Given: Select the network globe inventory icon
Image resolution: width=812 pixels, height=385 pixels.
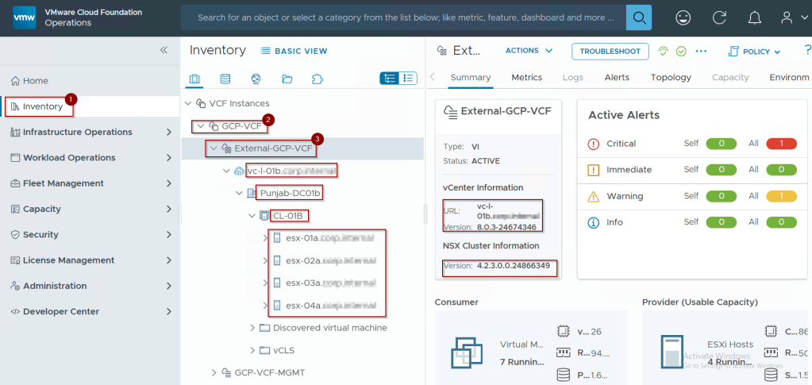Looking at the screenshot, I should pos(256,79).
